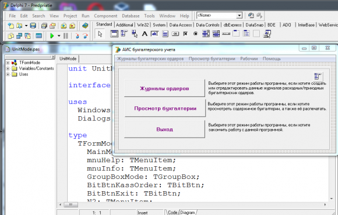Select the arrow pointer in component palette
This screenshot has width=338, height=215.
click(100, 34)
